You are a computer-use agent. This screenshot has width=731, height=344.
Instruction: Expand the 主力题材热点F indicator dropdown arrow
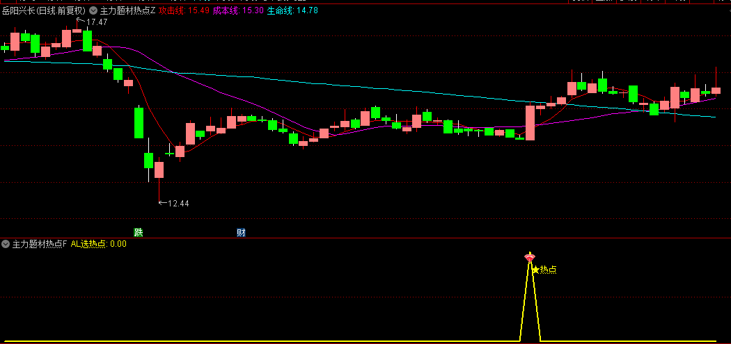point(6,243)
